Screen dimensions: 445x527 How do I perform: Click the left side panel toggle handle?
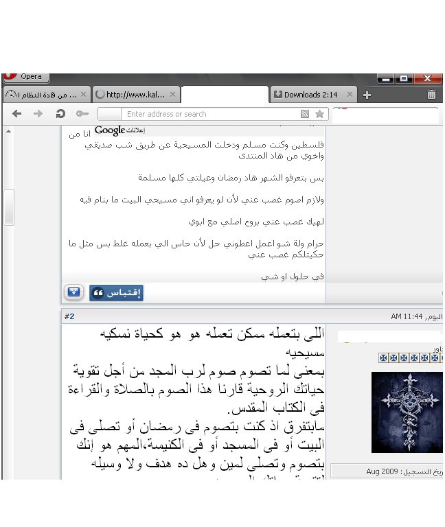coord(9,207)
